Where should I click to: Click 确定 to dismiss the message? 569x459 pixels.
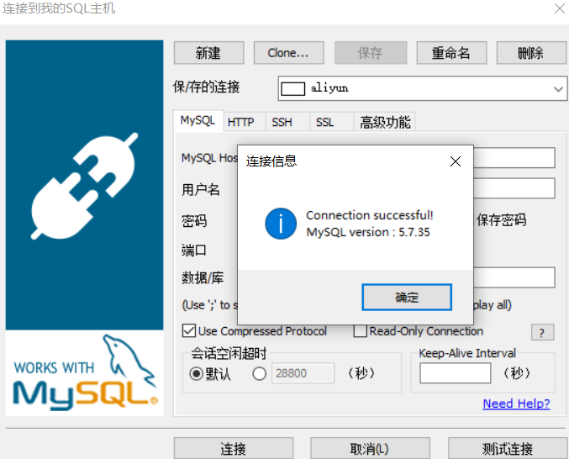coord(407,297)
